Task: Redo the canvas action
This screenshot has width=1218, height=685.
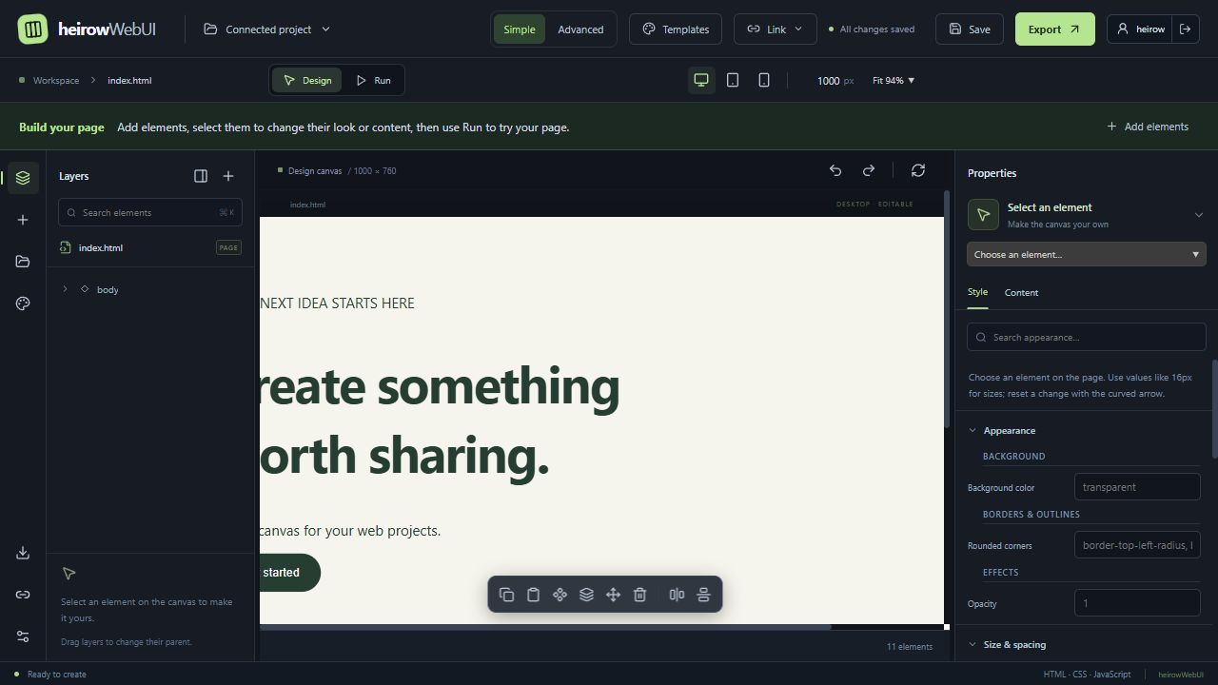Action: [869, 170]
